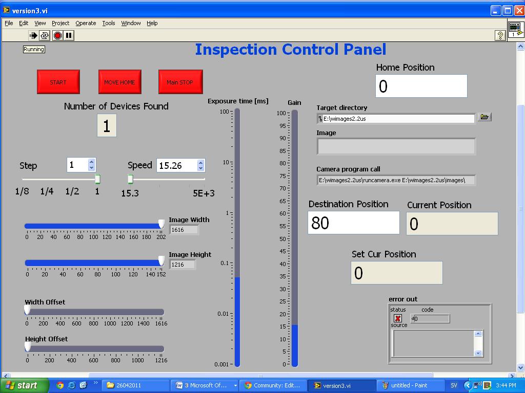525x393 pixels.
Task: Open the Window menu
Action: [131, 23]
